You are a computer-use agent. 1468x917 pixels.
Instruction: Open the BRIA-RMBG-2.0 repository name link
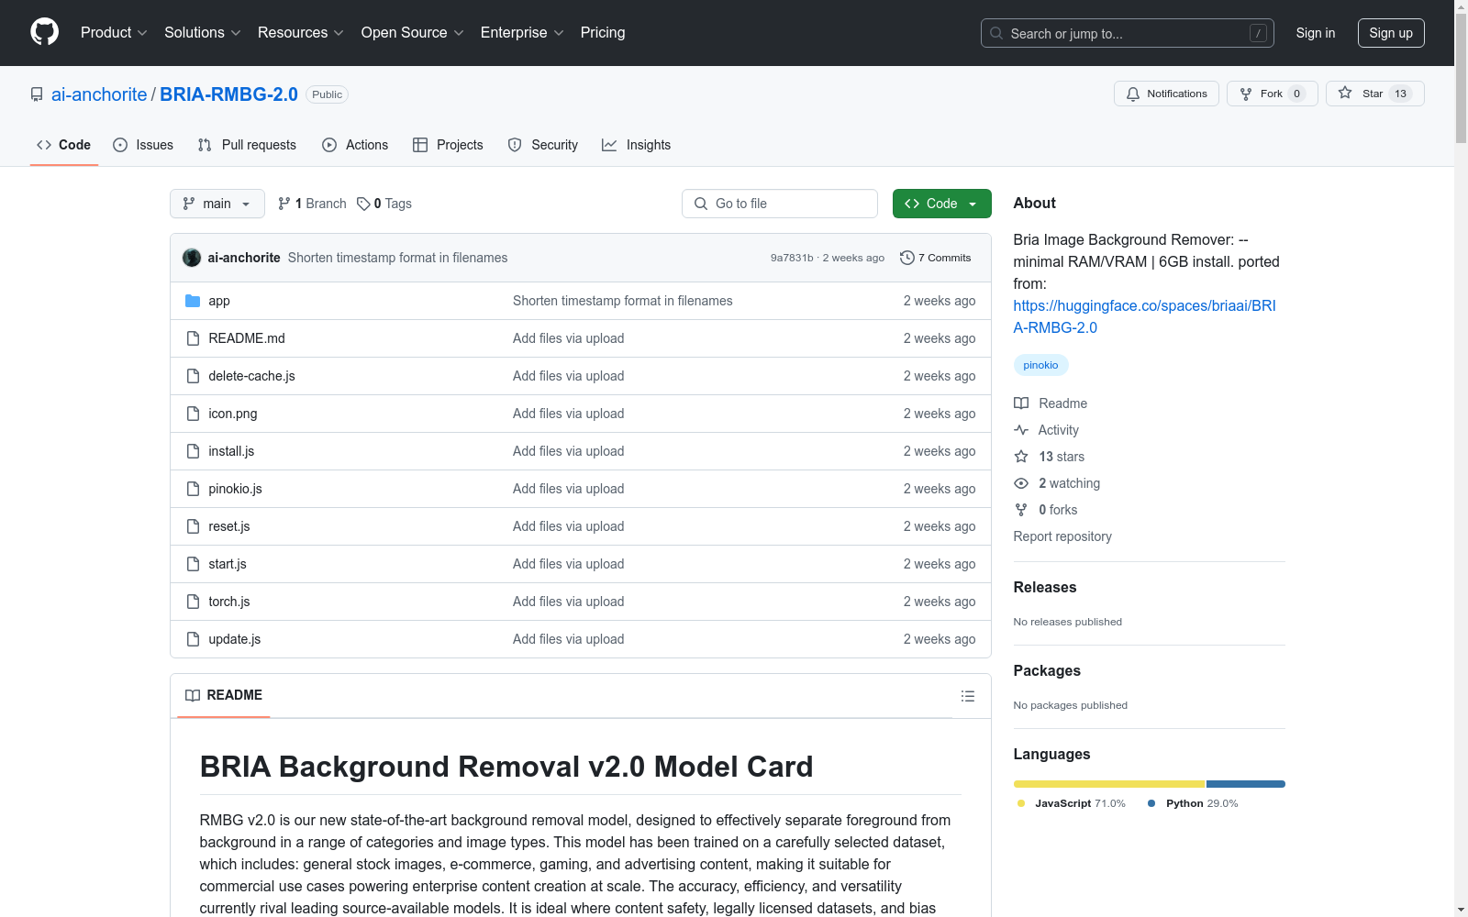pyautogui.click(x=228, y=94)
